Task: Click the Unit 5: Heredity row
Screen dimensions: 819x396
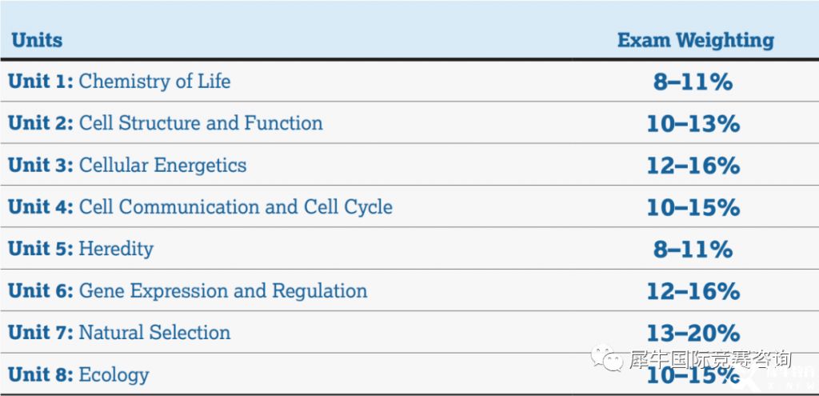Action: point(409,249)
